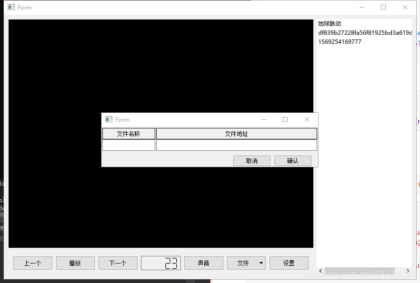Image resolution: width=420 pixels, height=283 pixels.
Task: Click the 设置 (settings) button
Action: point(289,263)
